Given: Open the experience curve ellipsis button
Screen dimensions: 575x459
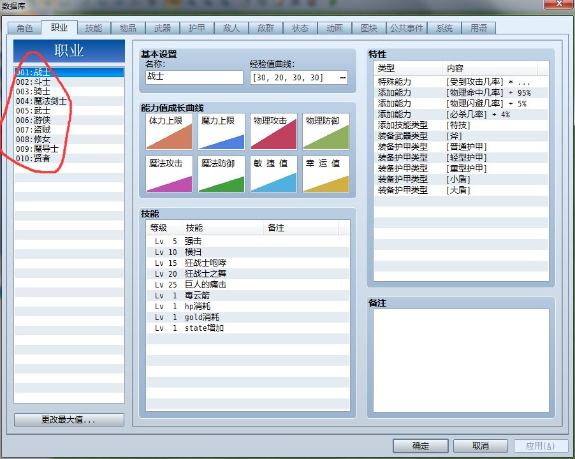Looking at the screenshot, I should click(342, 78).
